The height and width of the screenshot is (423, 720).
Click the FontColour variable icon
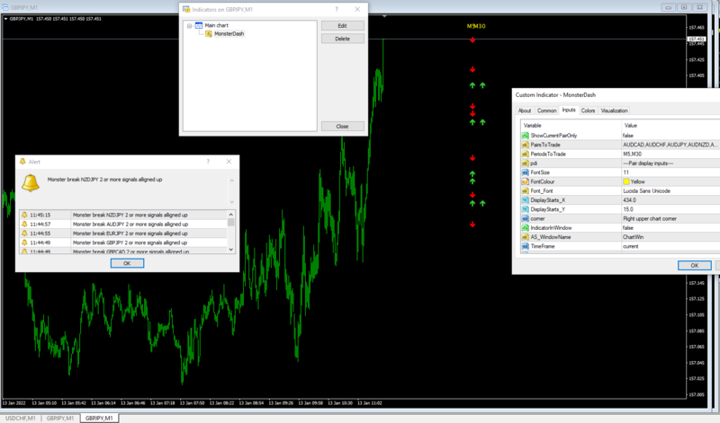[526, 181]
